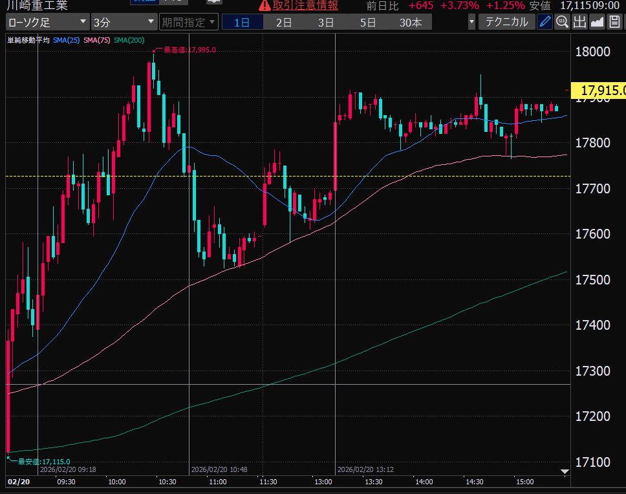Click the 最高値 high price marker
The width and height of the screenshot is (626, 494).
[x=188, y=50]
